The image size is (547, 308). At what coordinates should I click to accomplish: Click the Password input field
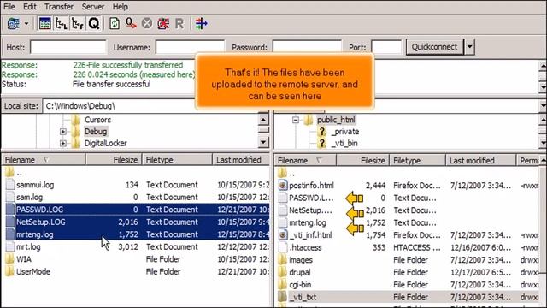click(x=307, y=47)
